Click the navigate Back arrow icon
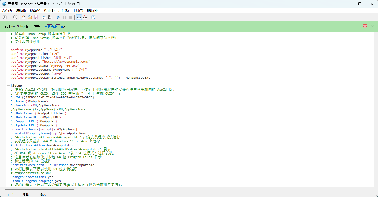The width and height of the screenshot is (378, 197). point(5,17)
